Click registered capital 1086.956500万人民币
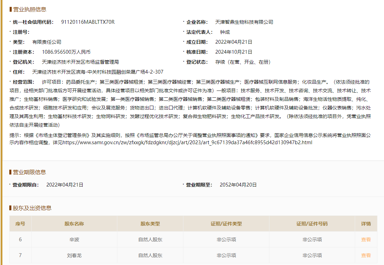The height and width of the screenshot is (265, 384). 66,52
